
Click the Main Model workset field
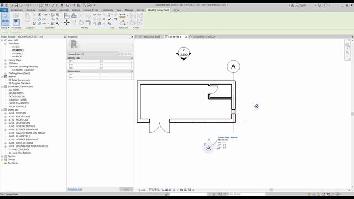coord(246,194)
